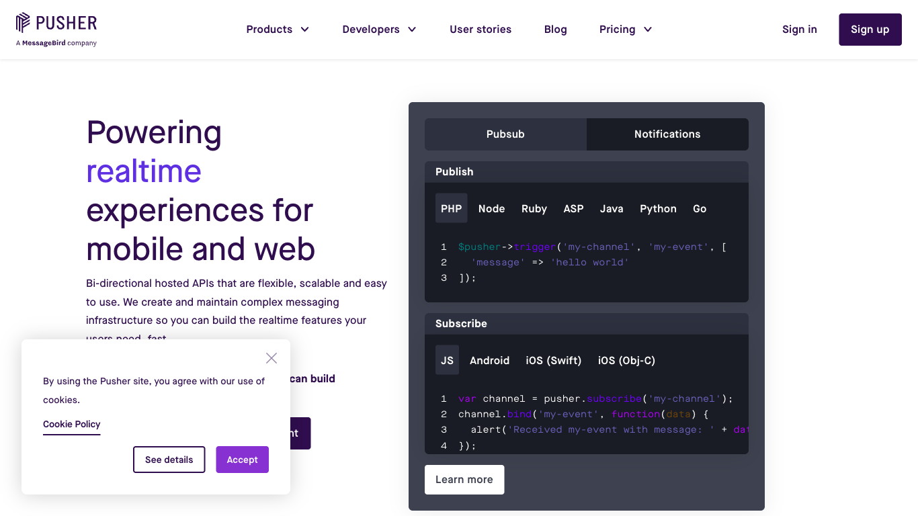
Task: Open the Cookie Policy link
Action: click(72, 425)
